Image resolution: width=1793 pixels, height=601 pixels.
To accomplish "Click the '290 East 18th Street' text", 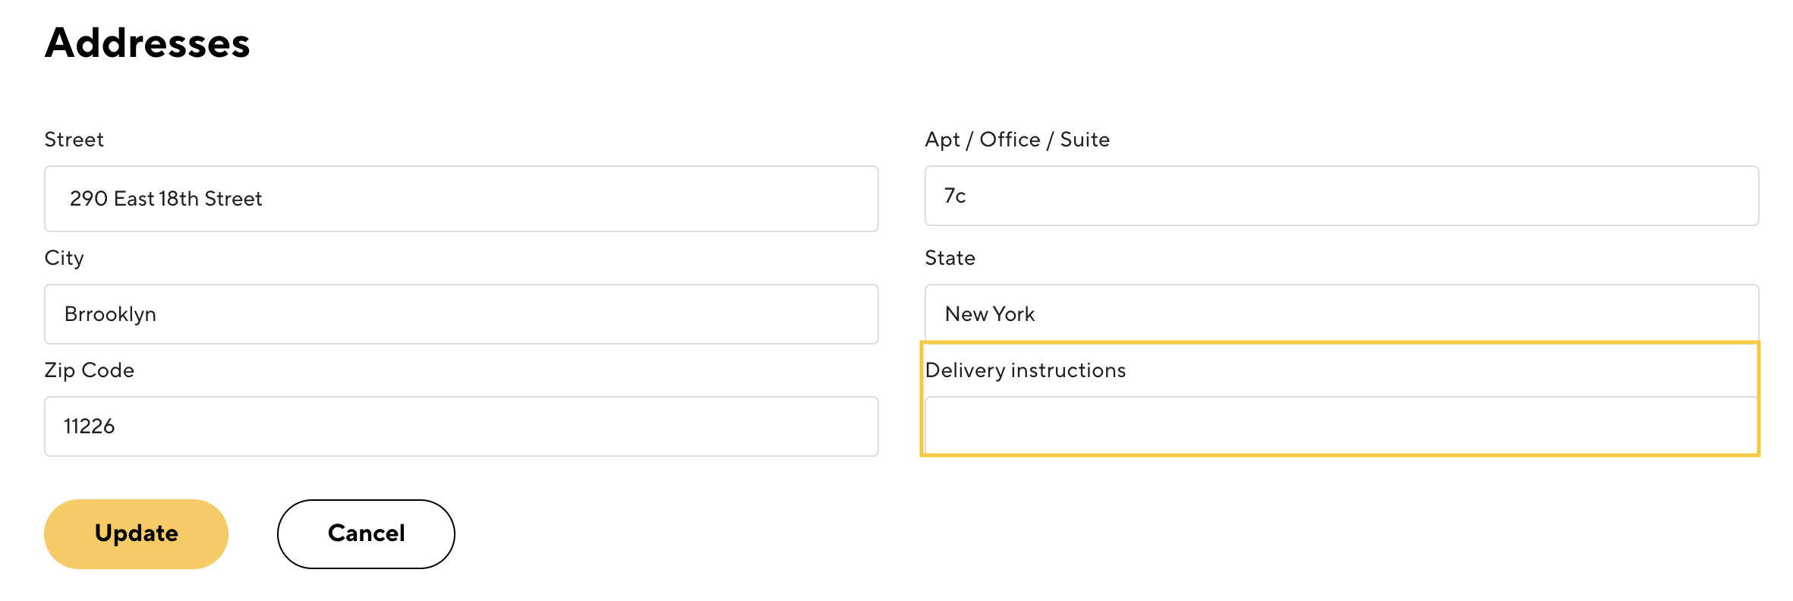I will 165,199.
